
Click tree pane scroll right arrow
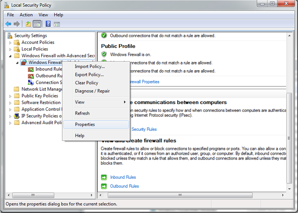91,195
